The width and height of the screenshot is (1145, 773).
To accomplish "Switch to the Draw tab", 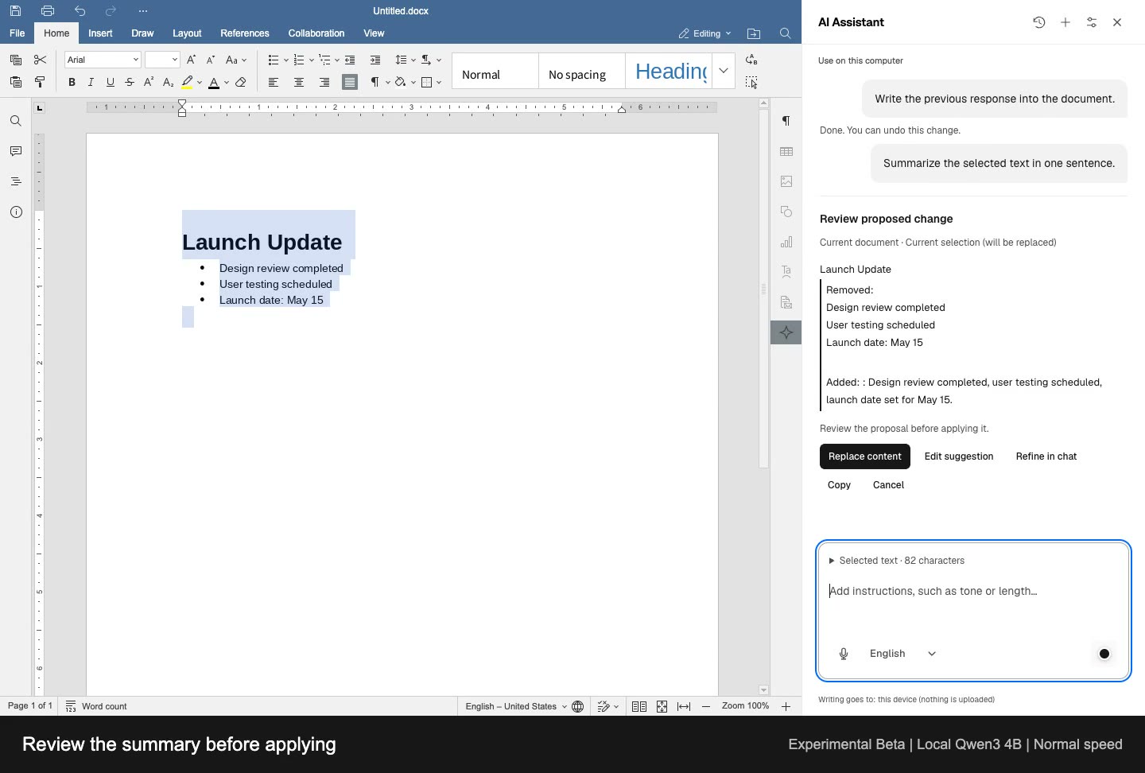I will pyautogui.click(x=142, y=33).
